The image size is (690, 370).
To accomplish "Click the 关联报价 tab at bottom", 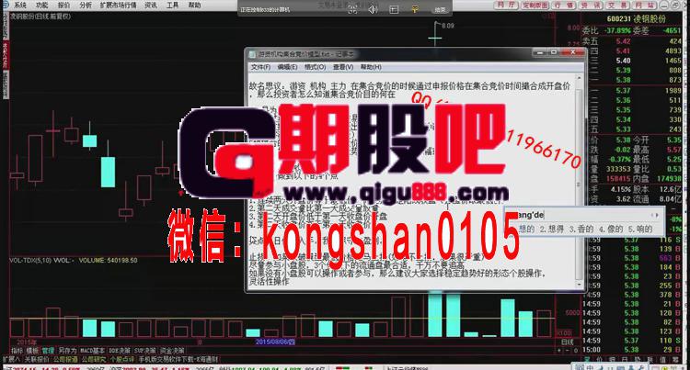I will pos(37,359).
